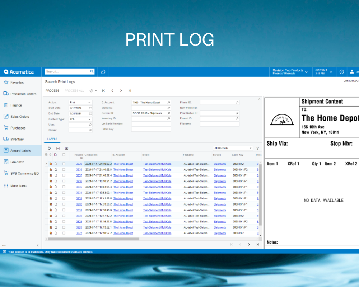The width and height of the screenshot is (359, 287).
Task: Click the grid's horizontal scrollbar thumb
Action: pos(94,239)
